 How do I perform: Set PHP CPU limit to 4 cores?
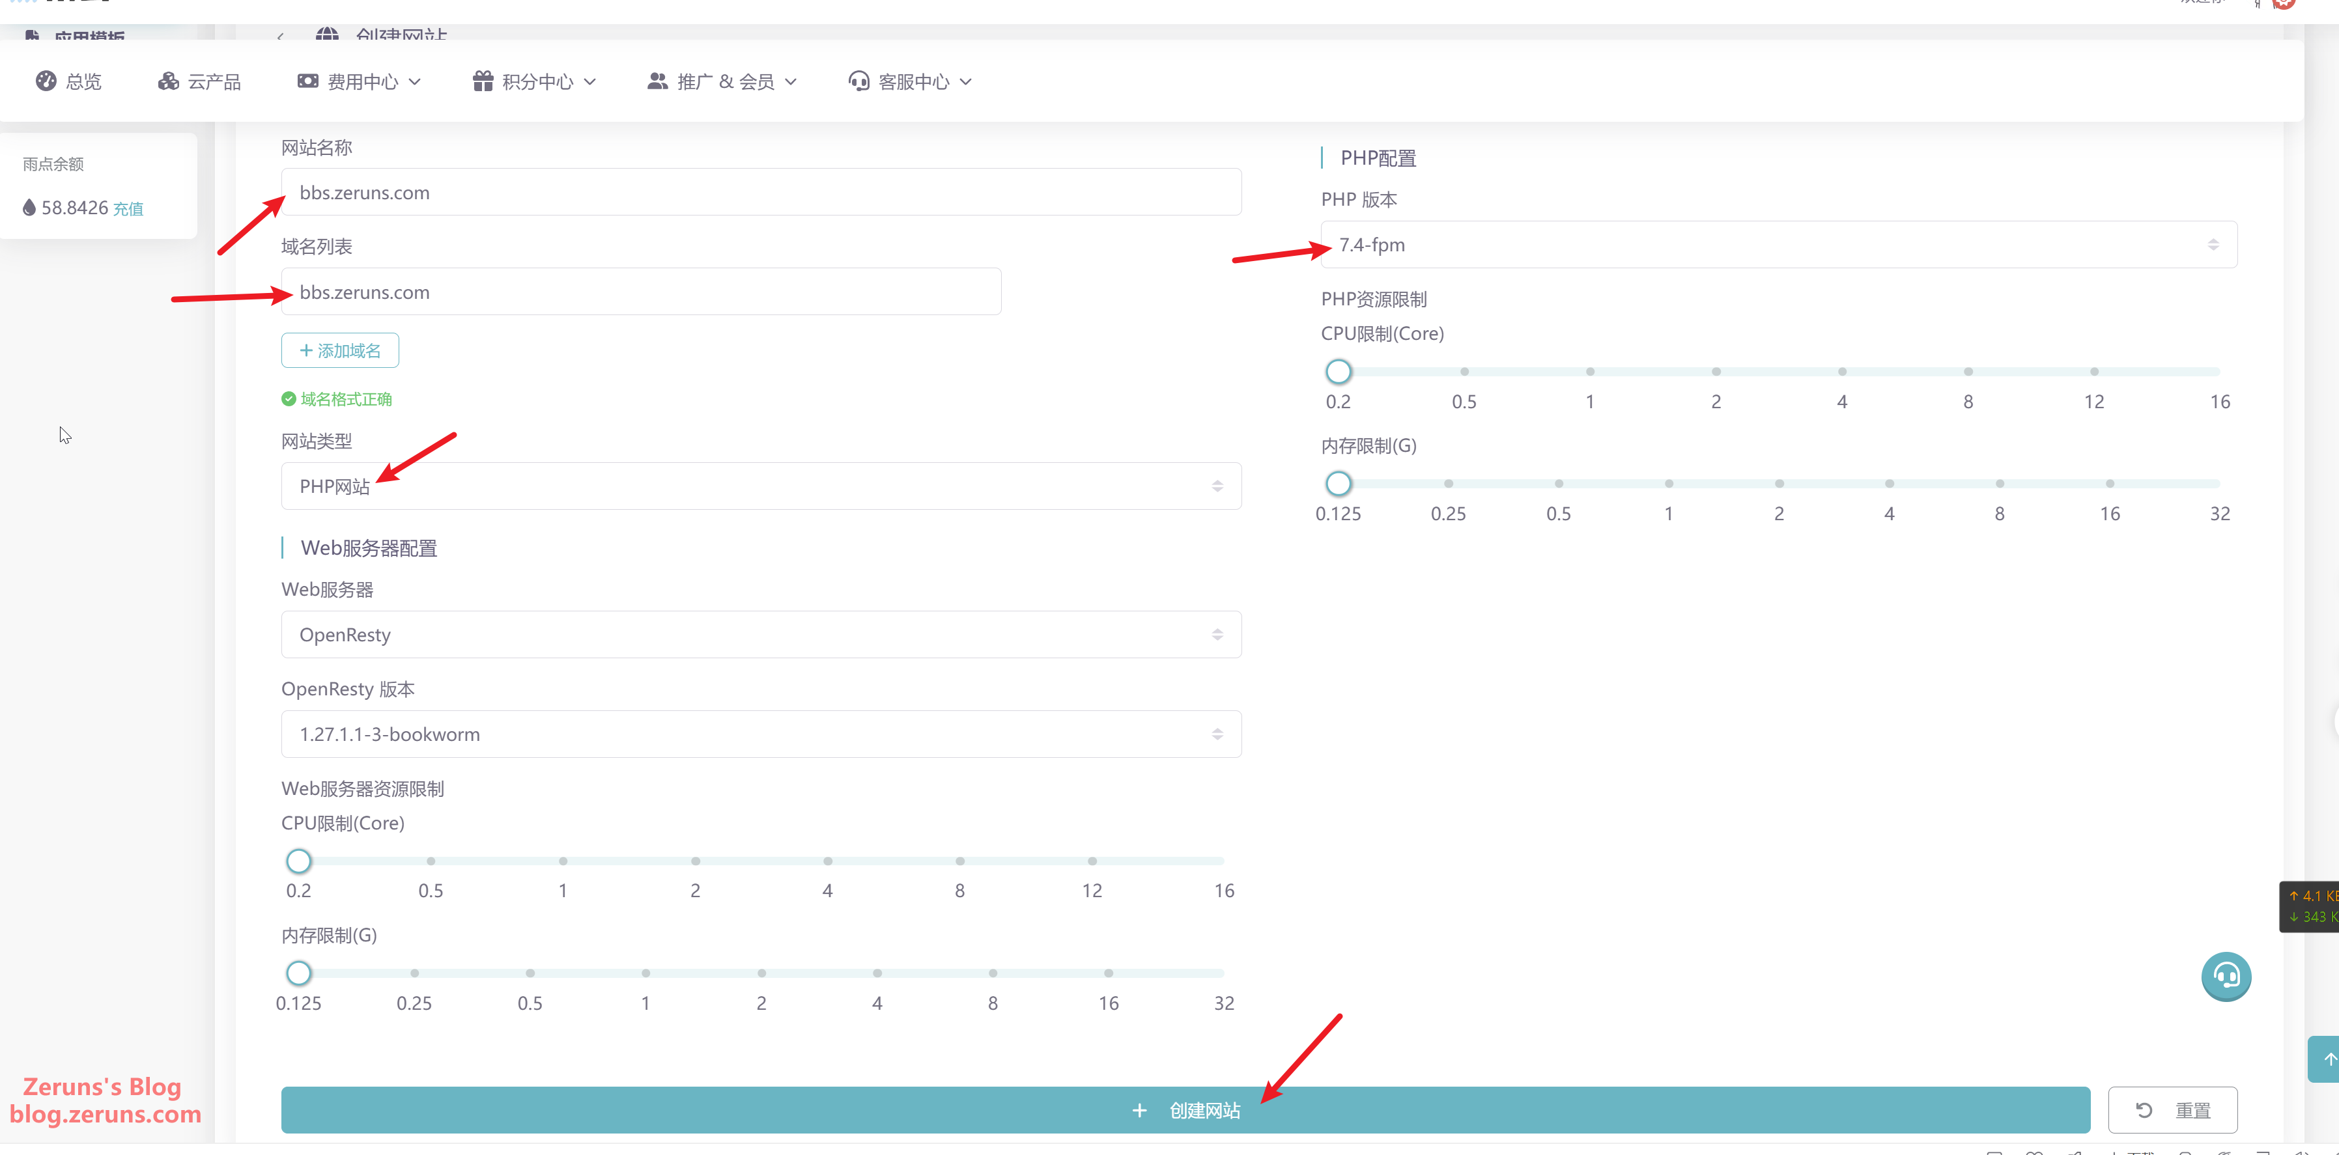[1842, 372]
